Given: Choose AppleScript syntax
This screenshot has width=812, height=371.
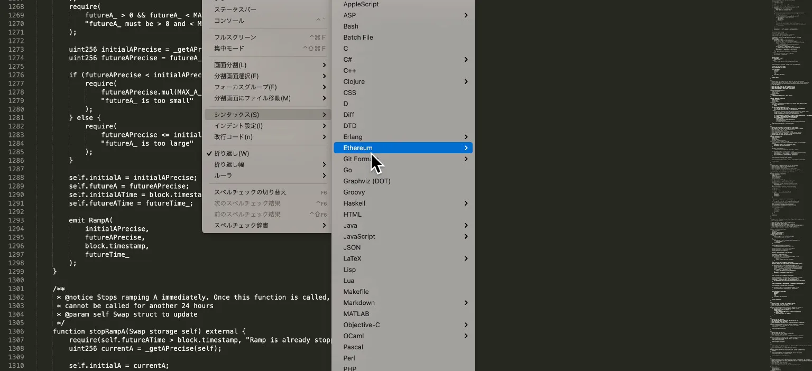Looking at the screenshot, I should (403, 4).
